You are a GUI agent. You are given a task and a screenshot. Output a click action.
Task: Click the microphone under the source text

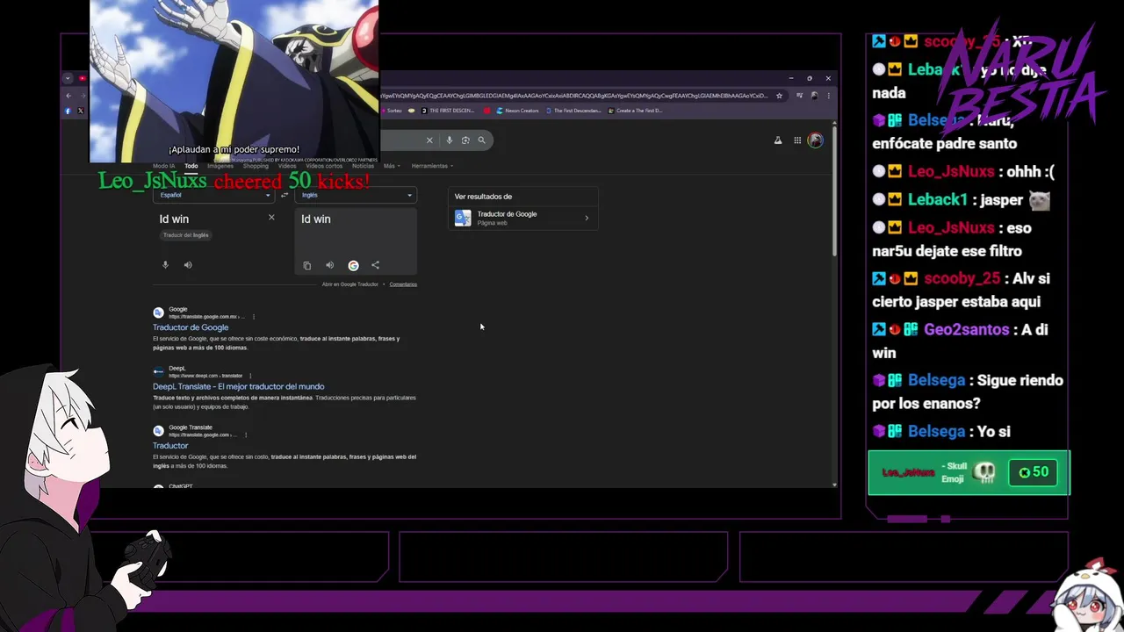click(x=165, y=265)
